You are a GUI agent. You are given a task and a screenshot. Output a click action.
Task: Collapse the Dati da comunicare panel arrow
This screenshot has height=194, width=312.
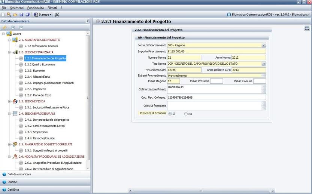tap(88, 21)
